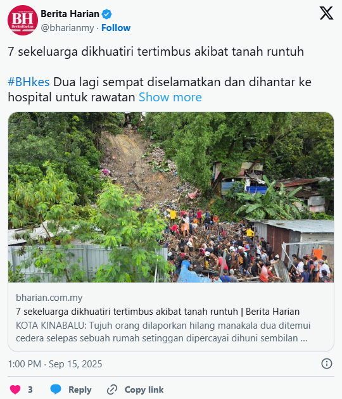Open the X logo icon
The height and width of the screenshot is (399, 342).
point(326,13)
